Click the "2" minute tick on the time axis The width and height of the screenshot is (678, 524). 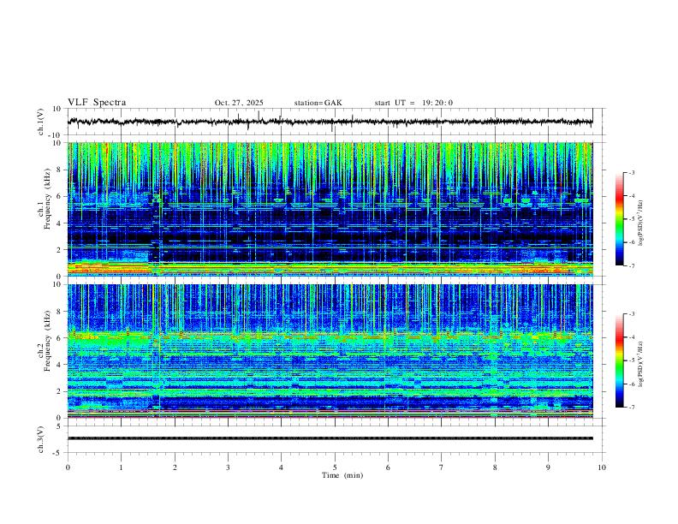(175, 467)
